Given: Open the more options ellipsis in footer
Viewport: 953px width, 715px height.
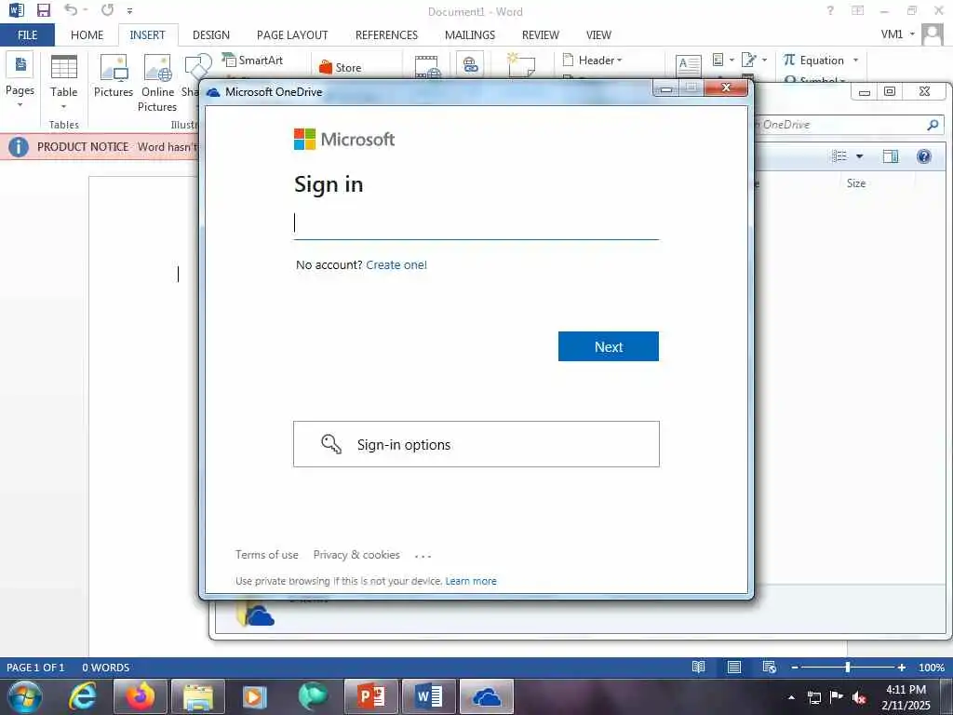Looking at the screenshot, I should point(423,556).
